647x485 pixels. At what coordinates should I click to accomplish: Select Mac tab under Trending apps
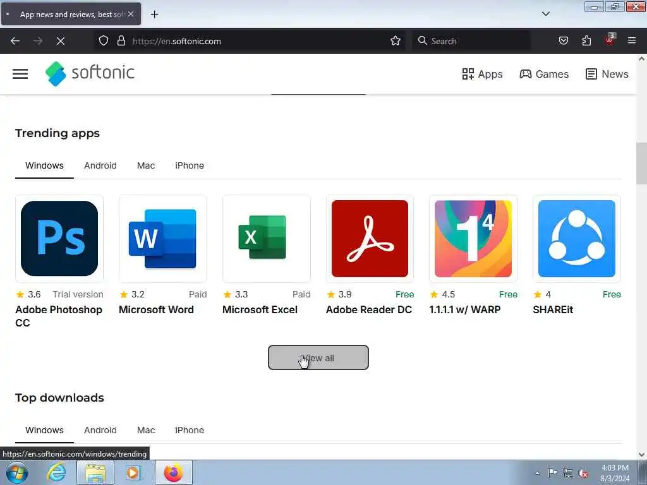[146, 165]
